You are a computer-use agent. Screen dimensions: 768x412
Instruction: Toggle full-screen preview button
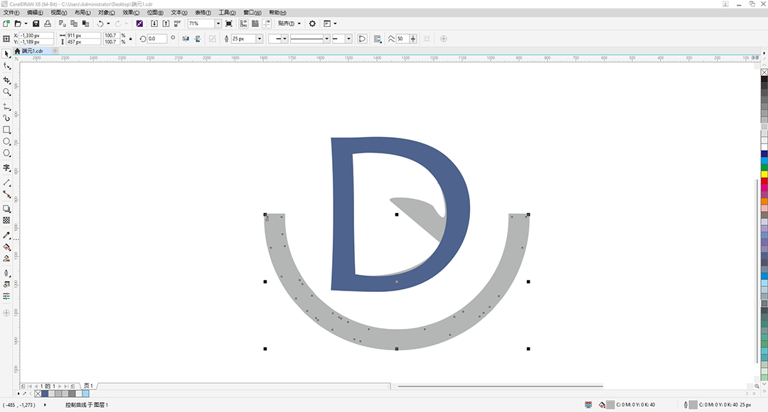point(228,23)
